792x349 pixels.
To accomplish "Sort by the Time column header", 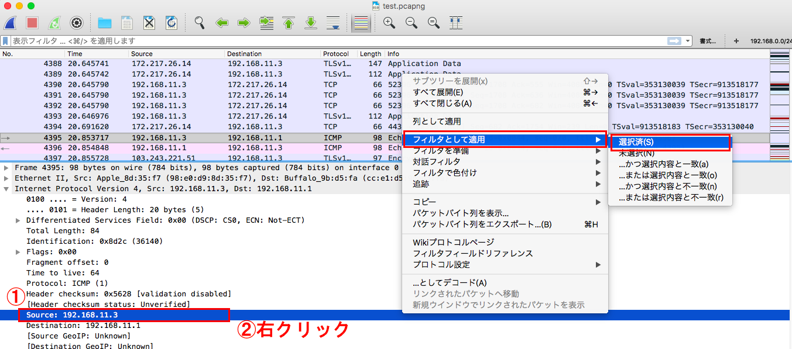I will point(97,54).
